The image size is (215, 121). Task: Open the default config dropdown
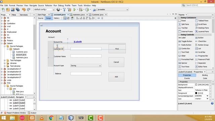click(44, 9)
